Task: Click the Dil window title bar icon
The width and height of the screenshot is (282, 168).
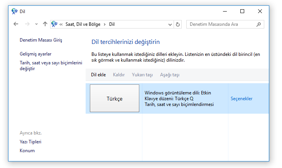Action: [x=14, y=11]
